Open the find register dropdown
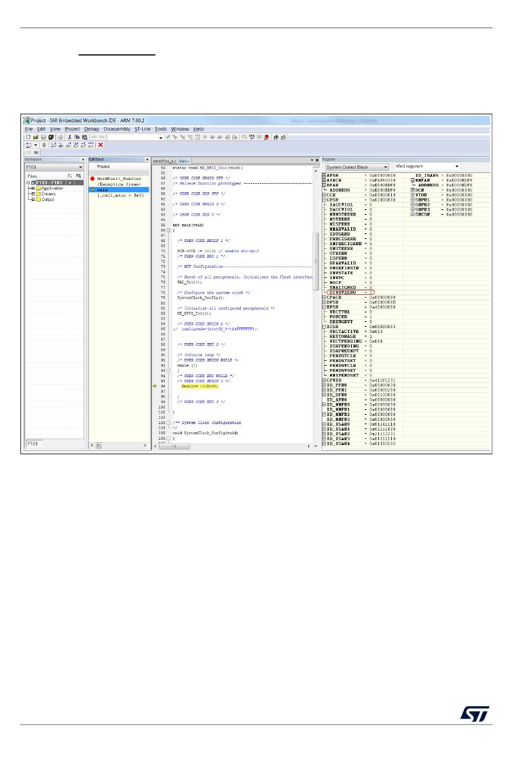512x765 pixels. tap(457, 166)
